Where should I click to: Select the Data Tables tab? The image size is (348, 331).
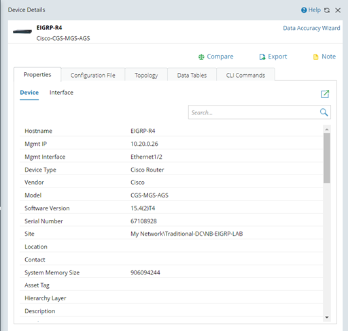(x=192, y=75)
